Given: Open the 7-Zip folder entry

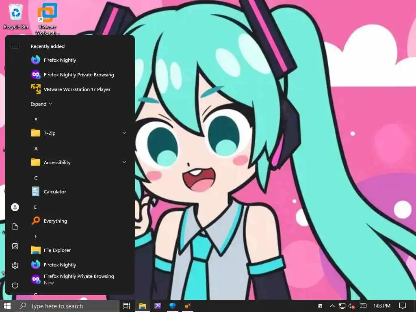Looking at the screenshot, I should (78, 133).
